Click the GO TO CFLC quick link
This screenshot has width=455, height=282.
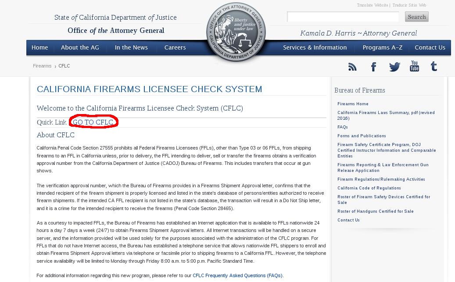[93, 122]
